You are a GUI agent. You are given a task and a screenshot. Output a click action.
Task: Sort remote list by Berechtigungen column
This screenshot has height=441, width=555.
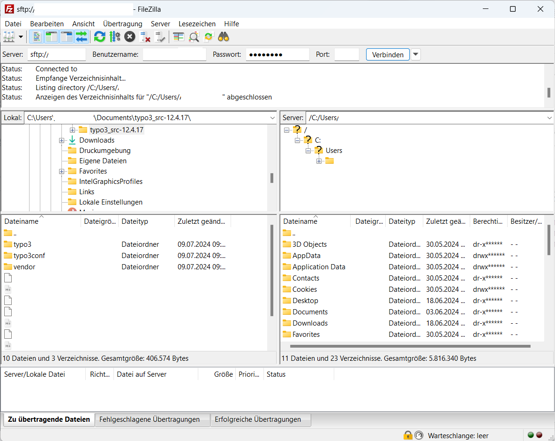488,221
